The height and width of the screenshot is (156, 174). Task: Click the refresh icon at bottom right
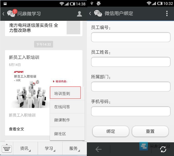(x=163, y=149)
